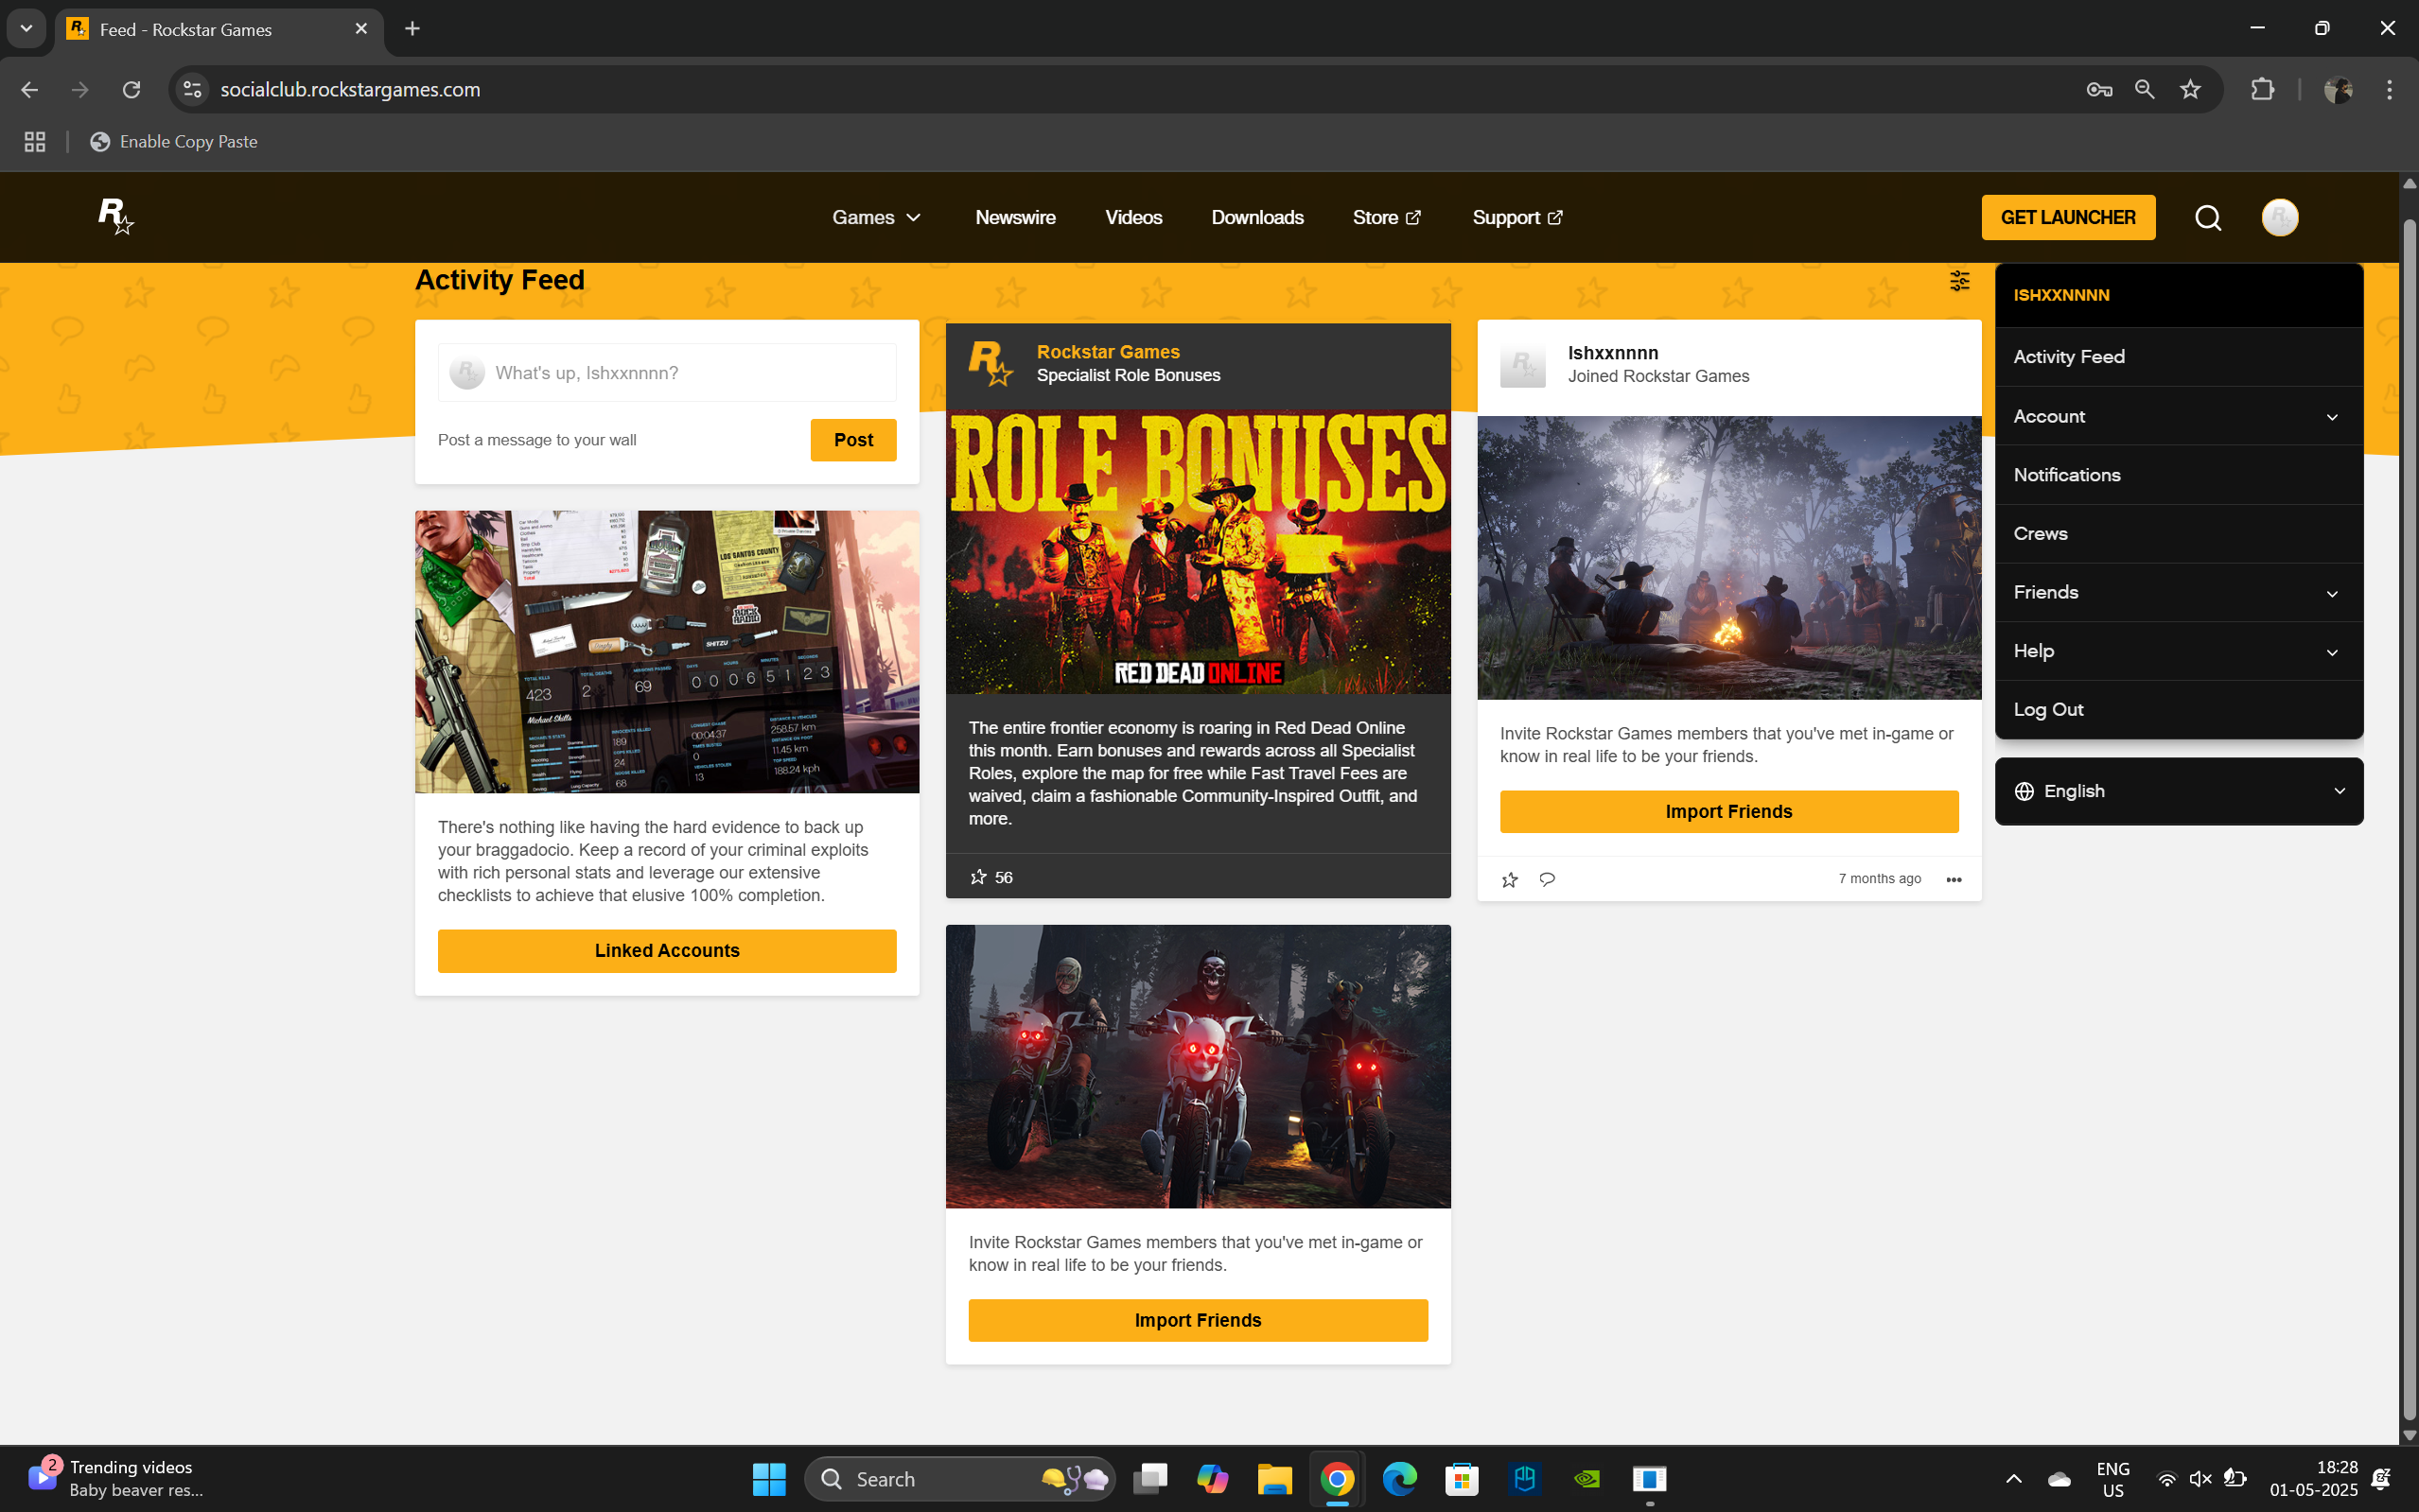Open Activity Feed filter settings icon

[x=1959, y=281]
